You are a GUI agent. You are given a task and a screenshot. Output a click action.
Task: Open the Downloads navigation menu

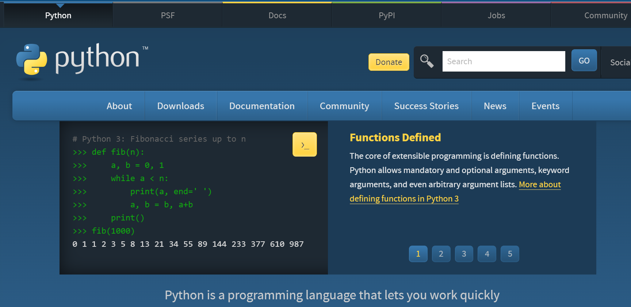(180, 106)
